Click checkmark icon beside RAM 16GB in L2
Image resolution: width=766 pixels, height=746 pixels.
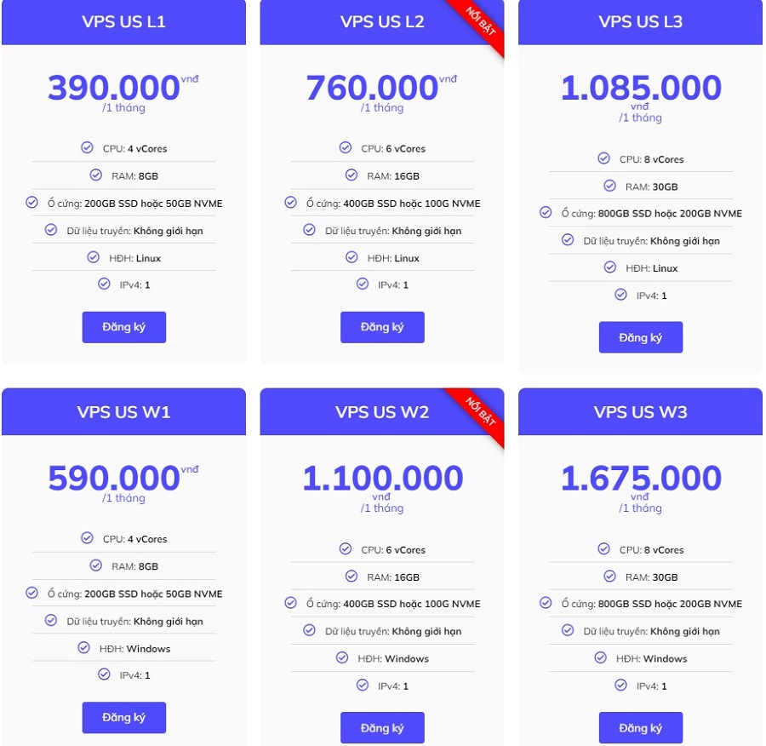click(352, 175)
